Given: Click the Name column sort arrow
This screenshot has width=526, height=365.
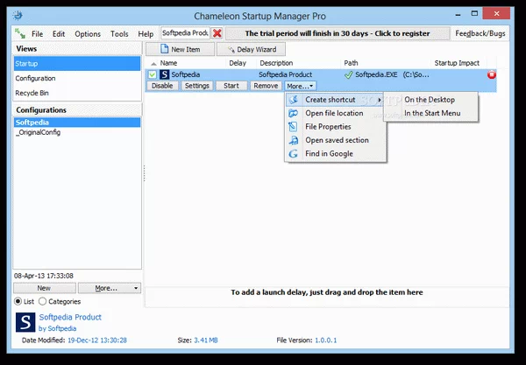Looking at the screenshot, I should click(153, 63).
